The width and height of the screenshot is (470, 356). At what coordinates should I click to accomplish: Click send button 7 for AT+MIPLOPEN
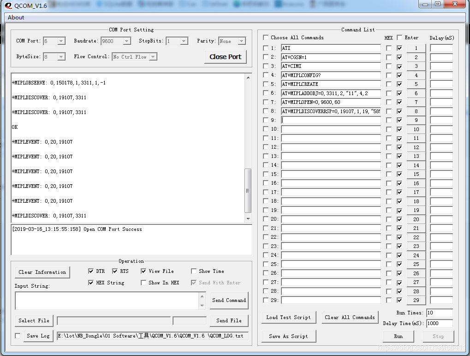click(416, 102)
